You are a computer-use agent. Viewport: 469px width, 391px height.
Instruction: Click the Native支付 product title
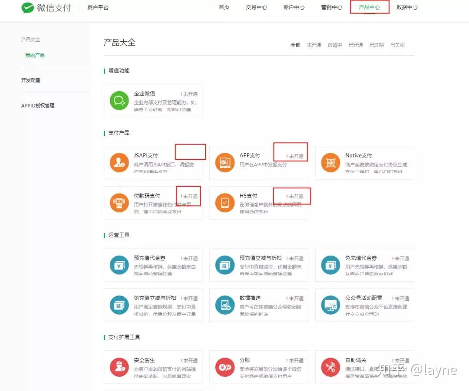(358, 155)
